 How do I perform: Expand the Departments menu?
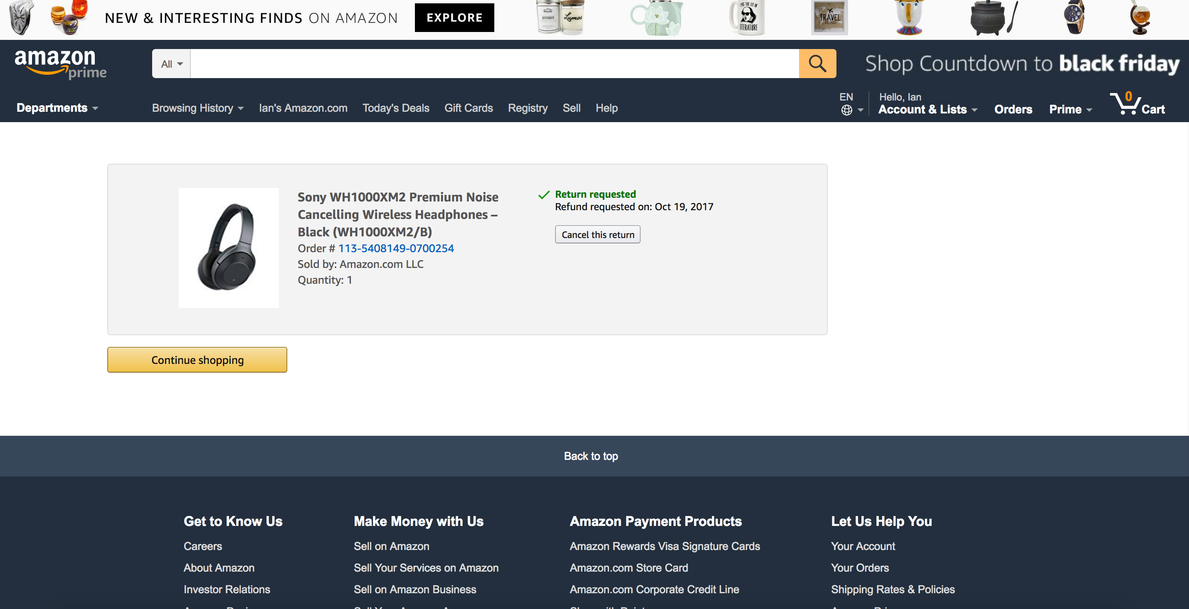pos(57,108)
